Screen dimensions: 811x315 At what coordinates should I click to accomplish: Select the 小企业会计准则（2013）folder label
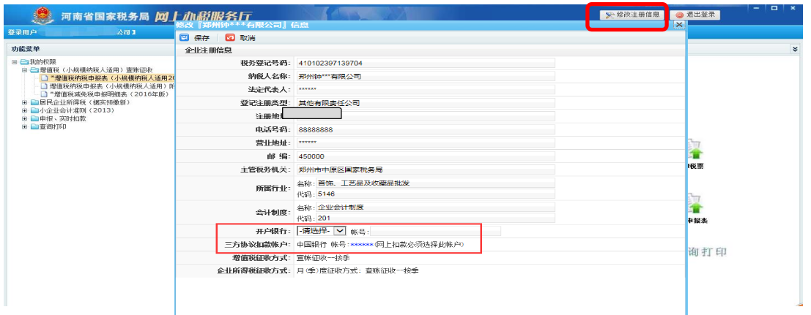click(x=76, y=110)
